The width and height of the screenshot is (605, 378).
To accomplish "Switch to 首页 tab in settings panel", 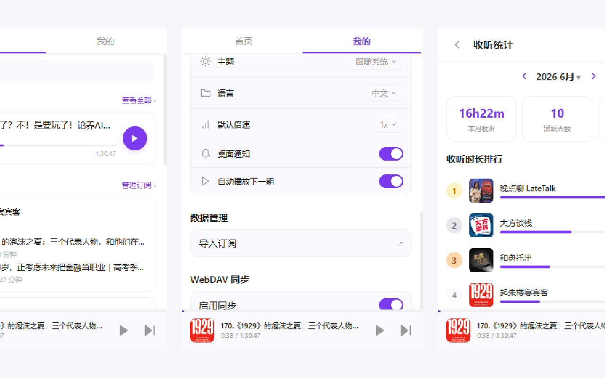I will pos(243,42).
